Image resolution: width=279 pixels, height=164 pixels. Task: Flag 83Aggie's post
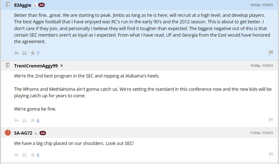coord(271,53)
